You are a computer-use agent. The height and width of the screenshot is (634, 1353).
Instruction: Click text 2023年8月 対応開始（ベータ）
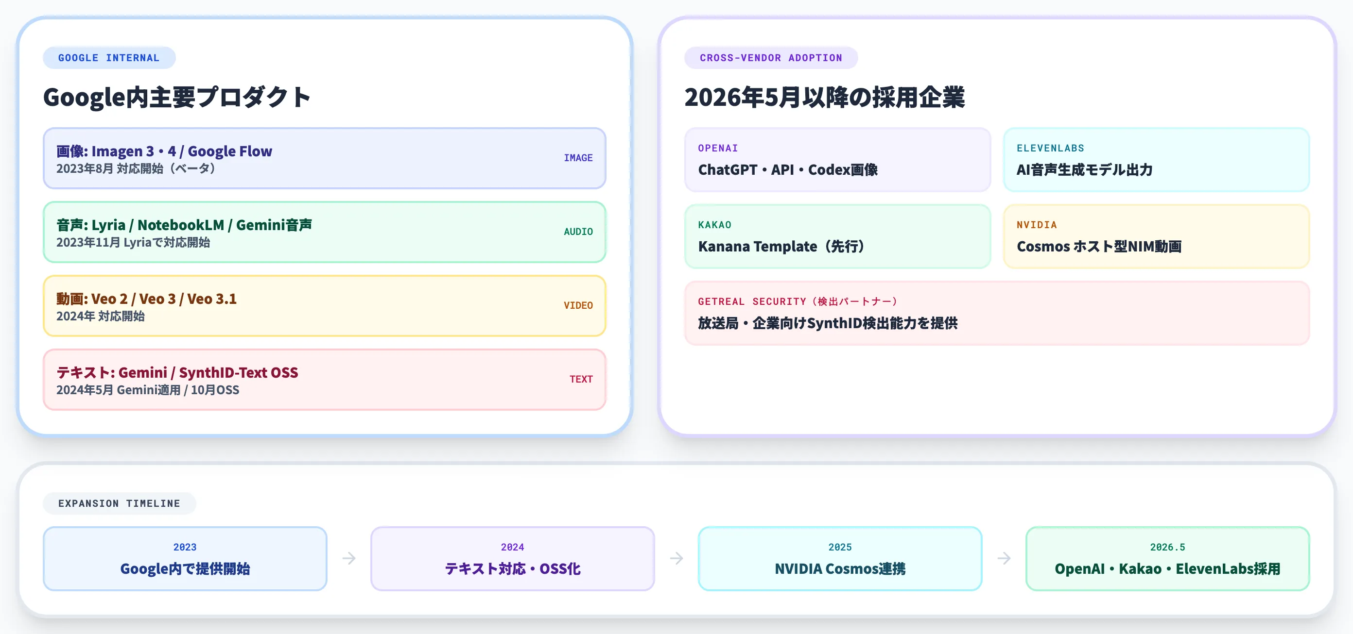pyautogui.click(x=136, y=168)
